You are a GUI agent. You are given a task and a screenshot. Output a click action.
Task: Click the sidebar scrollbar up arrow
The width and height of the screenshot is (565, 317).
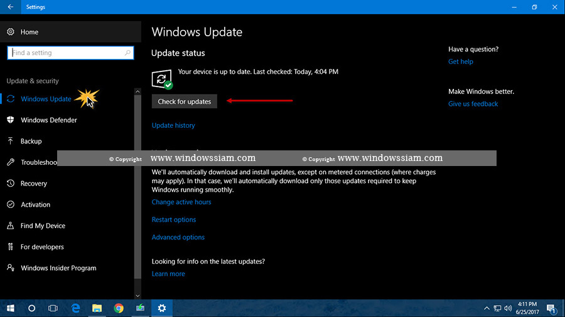(x=137, y=91)
